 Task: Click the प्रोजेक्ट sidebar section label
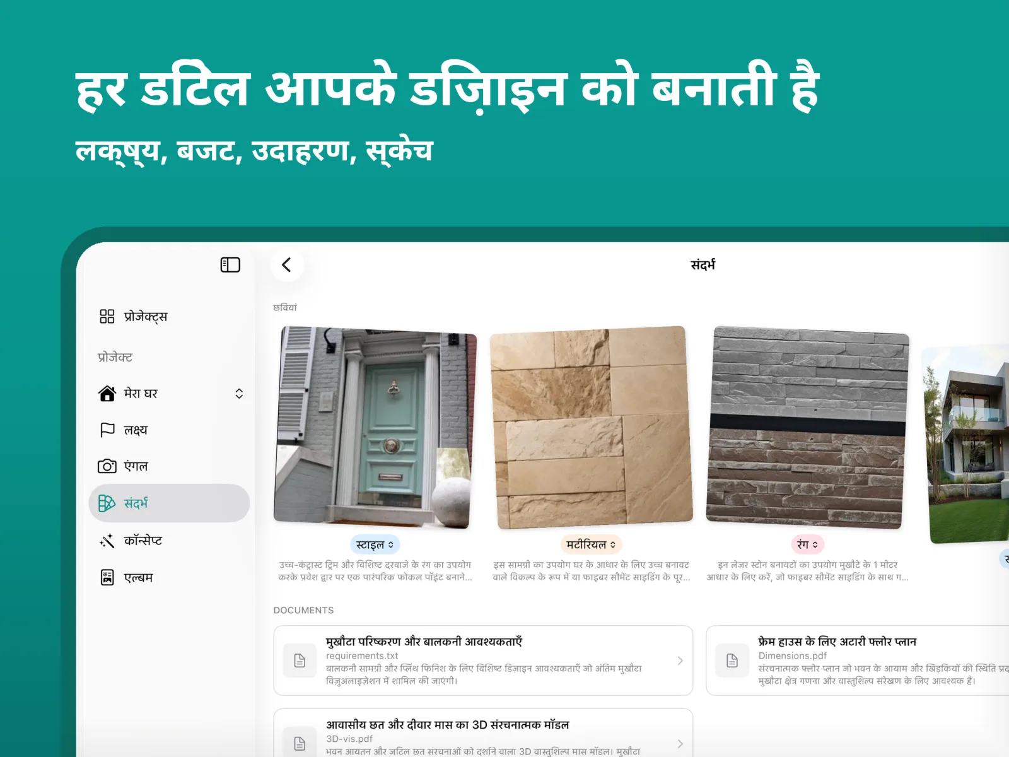[x=115, y=357]
